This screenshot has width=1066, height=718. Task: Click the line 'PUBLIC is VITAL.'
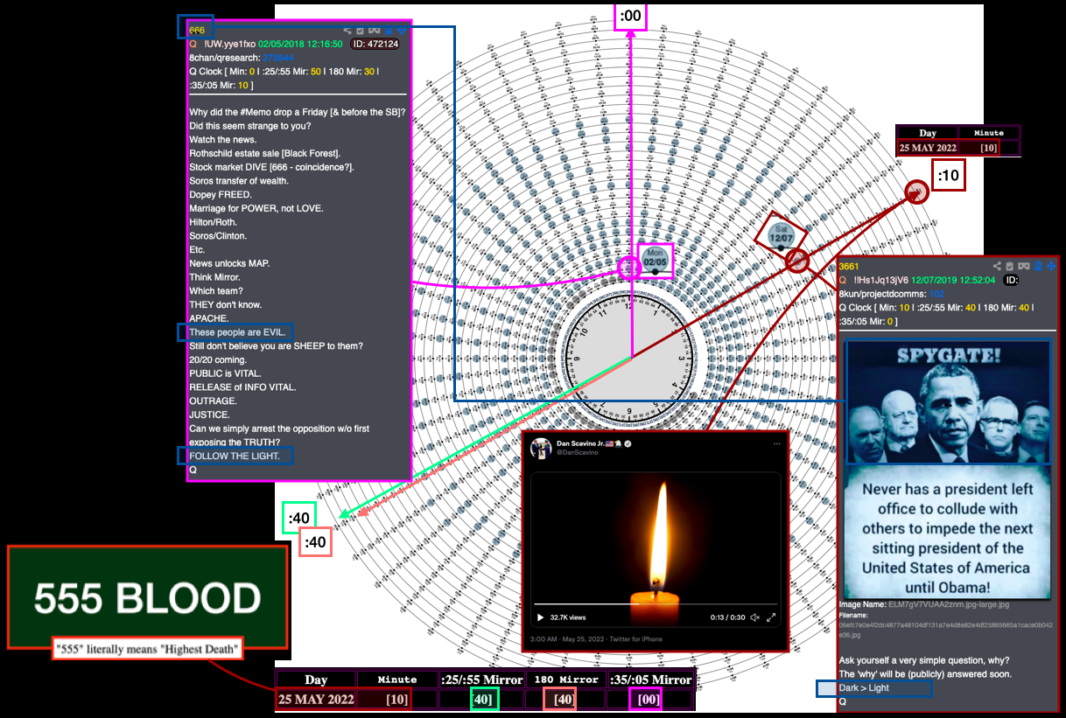point(226,373)
